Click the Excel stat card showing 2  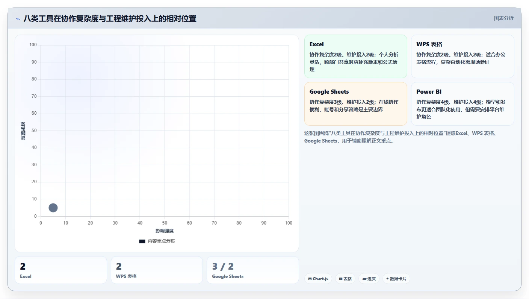click(61, 270)
